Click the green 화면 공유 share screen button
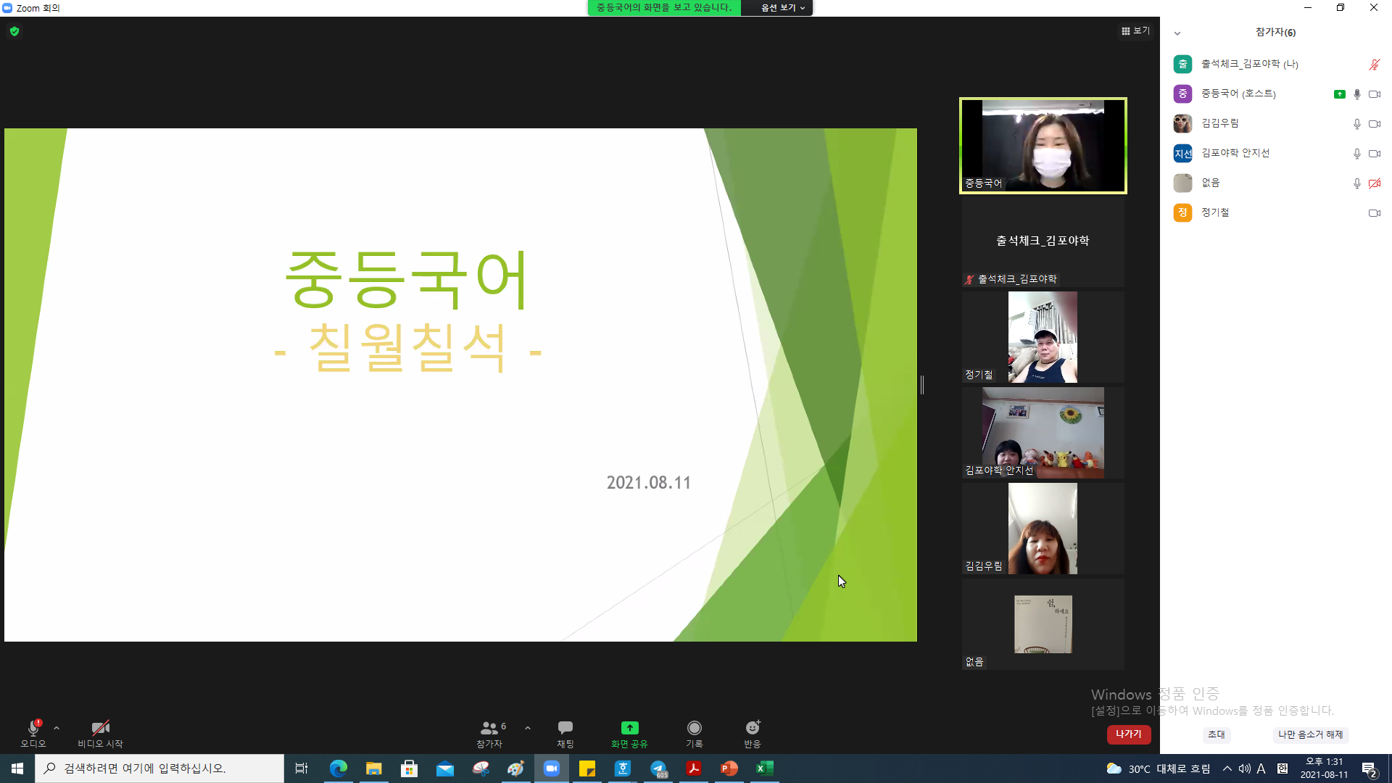 pyautogui.click(x=629, y=734)
